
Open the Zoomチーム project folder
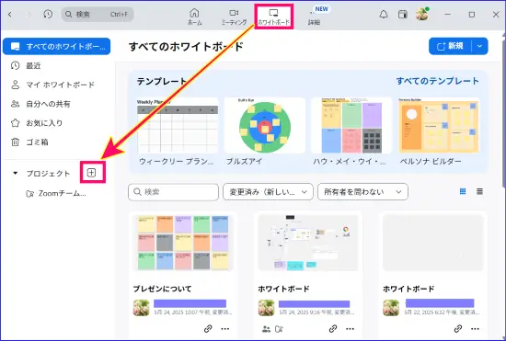(x=56, y=193)
